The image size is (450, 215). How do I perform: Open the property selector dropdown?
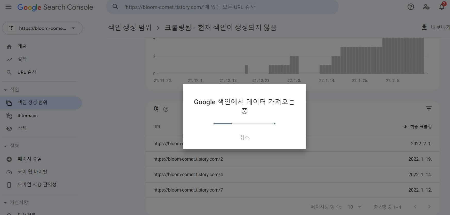[42, 28]
